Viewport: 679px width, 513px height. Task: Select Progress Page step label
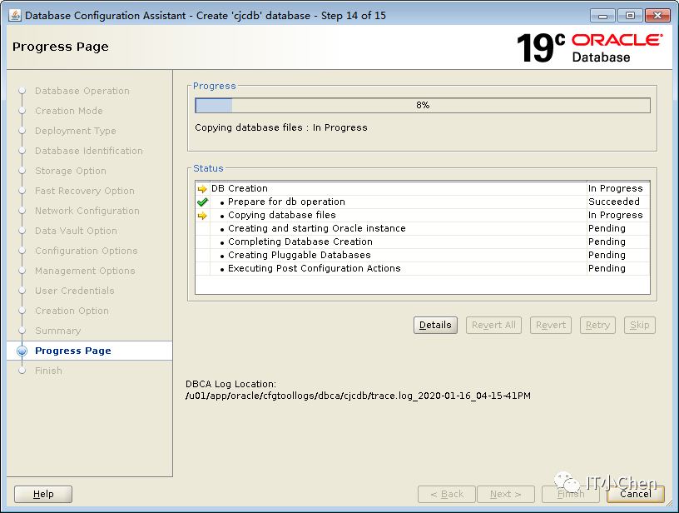72,351
